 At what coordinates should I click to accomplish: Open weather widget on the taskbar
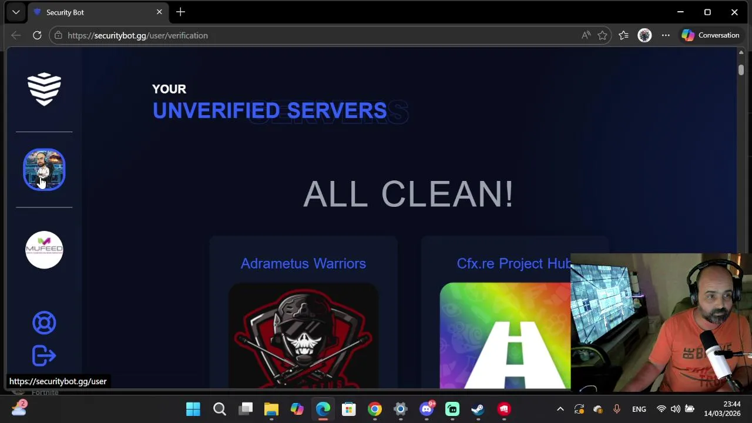pyautogui.click(x=19, y=408)
